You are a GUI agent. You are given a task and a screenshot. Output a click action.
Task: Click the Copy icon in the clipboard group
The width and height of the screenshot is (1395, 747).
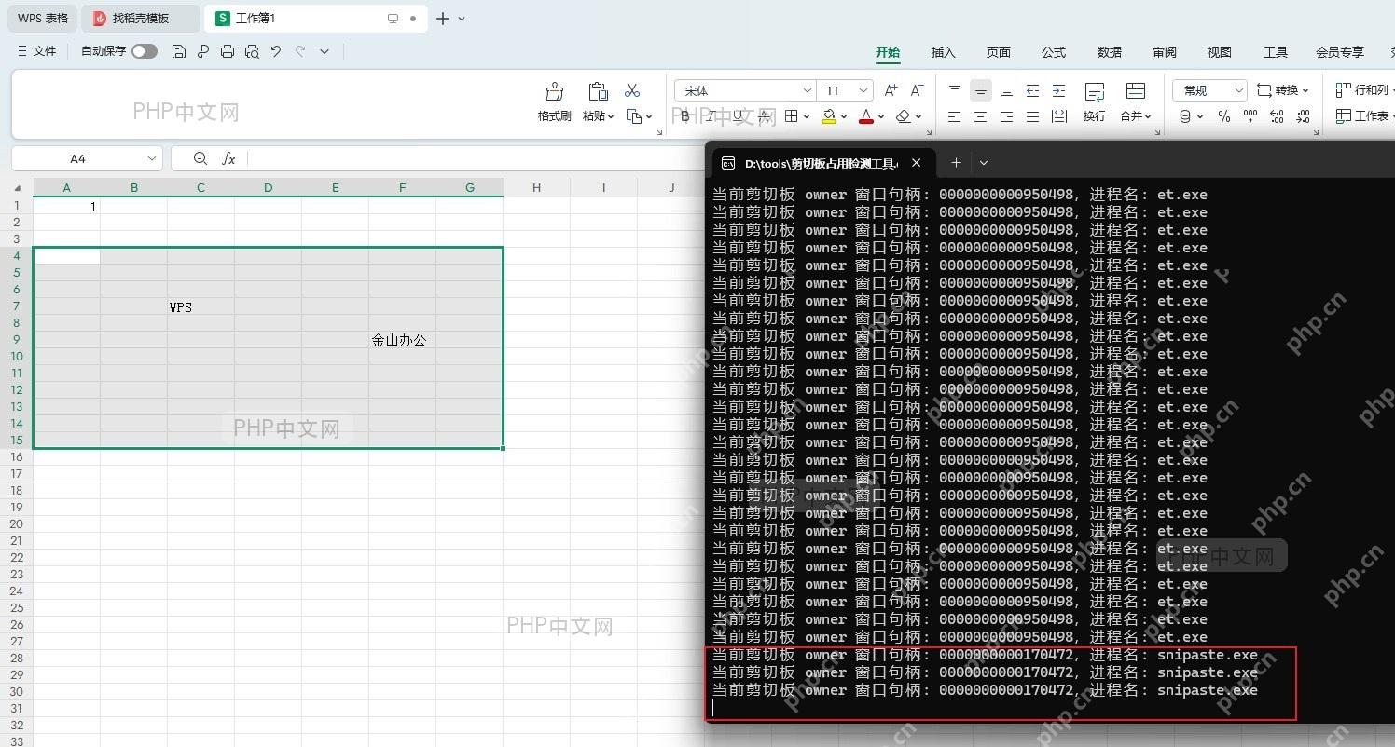click(x=634, y=116)
